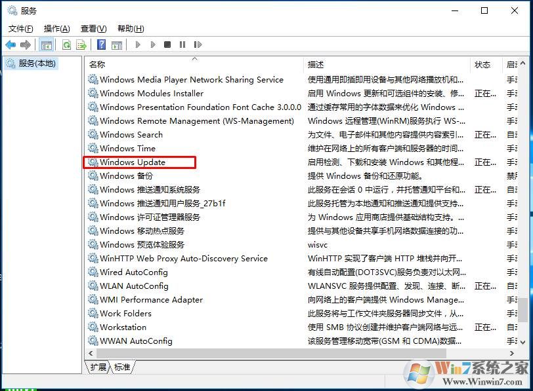Click the Refresh toolbar icon

coord(67,45)
